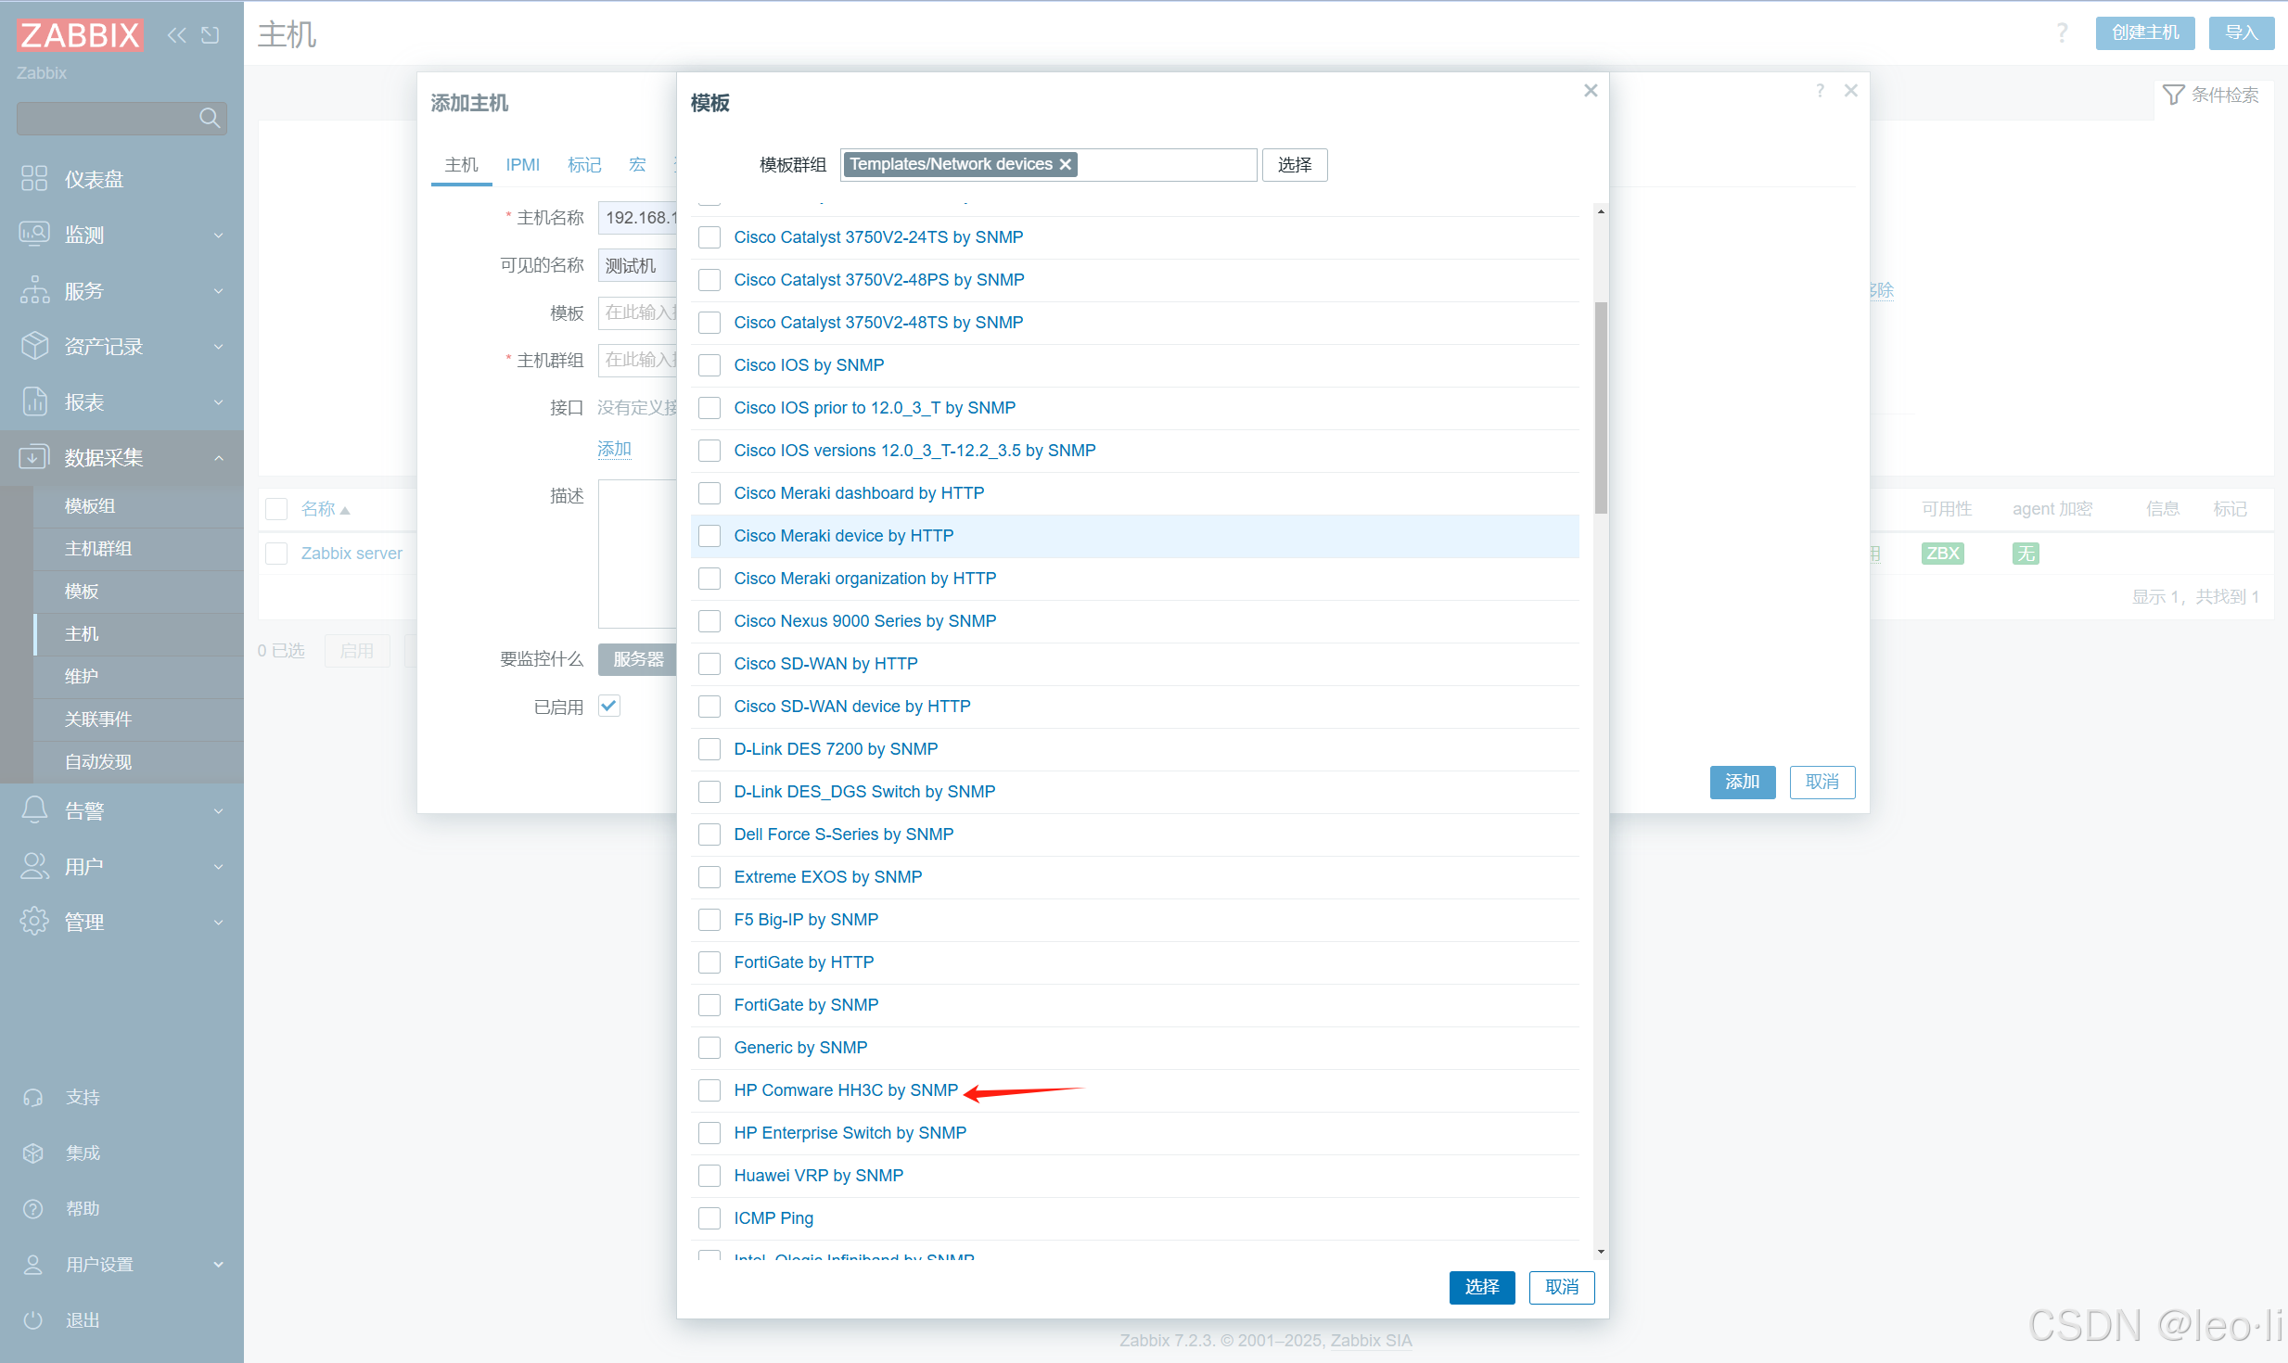
Task: Click the 条件检索 filter funnel icon
Action: pos(2172,95)
